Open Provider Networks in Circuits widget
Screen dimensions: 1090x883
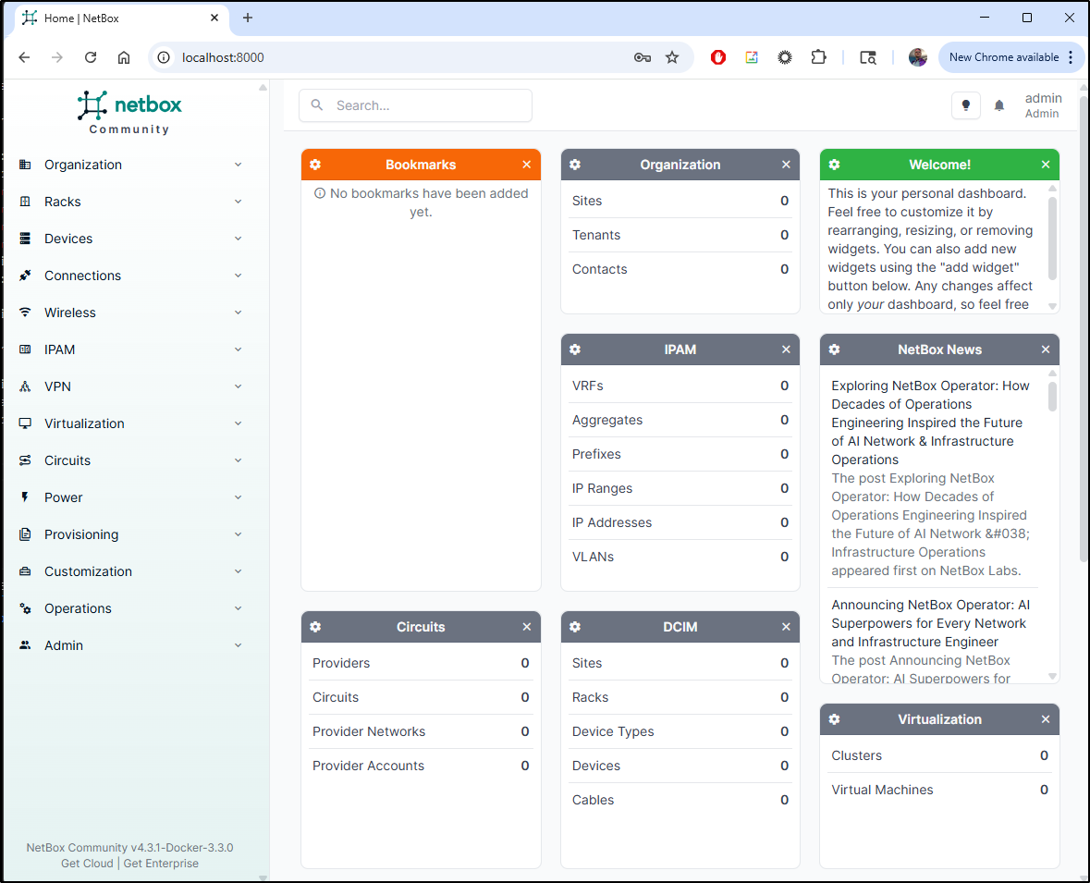pyautogui.click(x=369, y=731)
